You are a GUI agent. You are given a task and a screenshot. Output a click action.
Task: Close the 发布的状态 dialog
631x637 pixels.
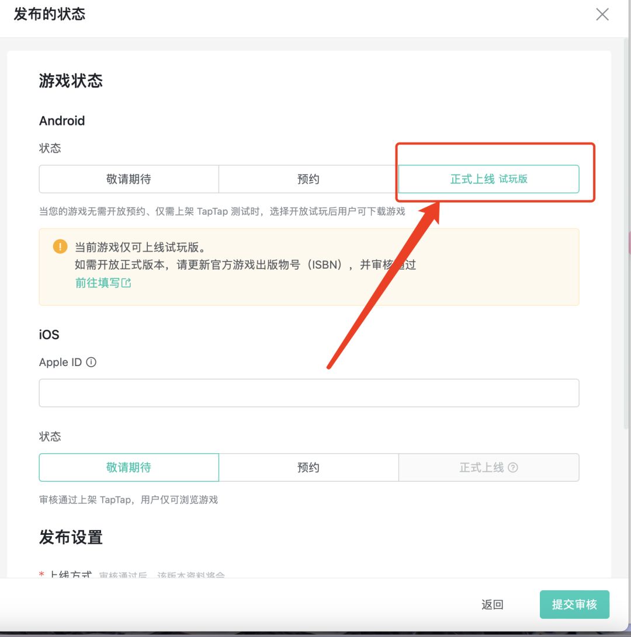602,15
